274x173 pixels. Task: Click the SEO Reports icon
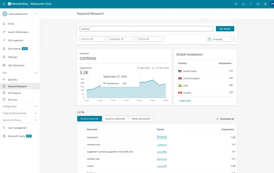coord(4,93)
